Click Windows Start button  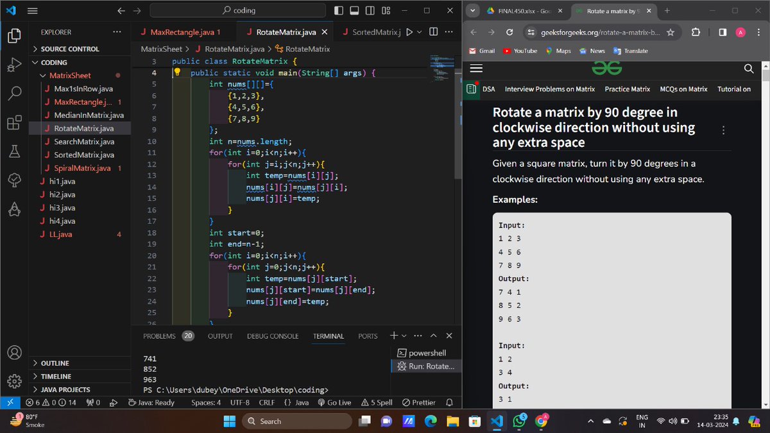pos(230,421)
